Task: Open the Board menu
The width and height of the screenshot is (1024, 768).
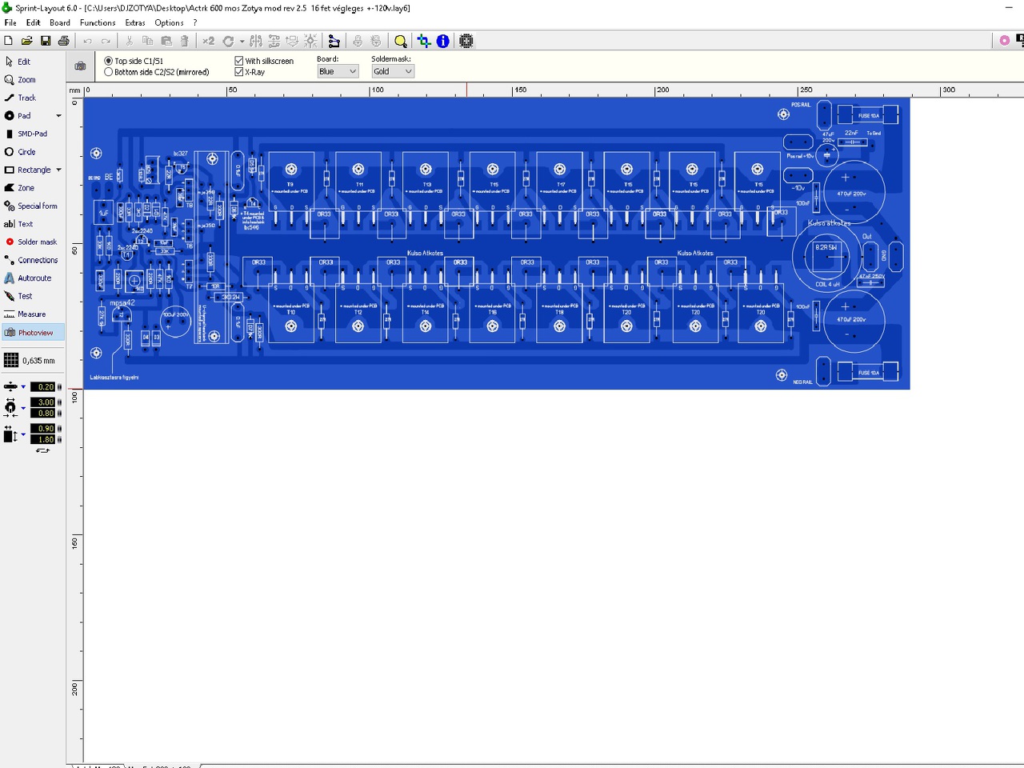Action: (x=60, y=22)
